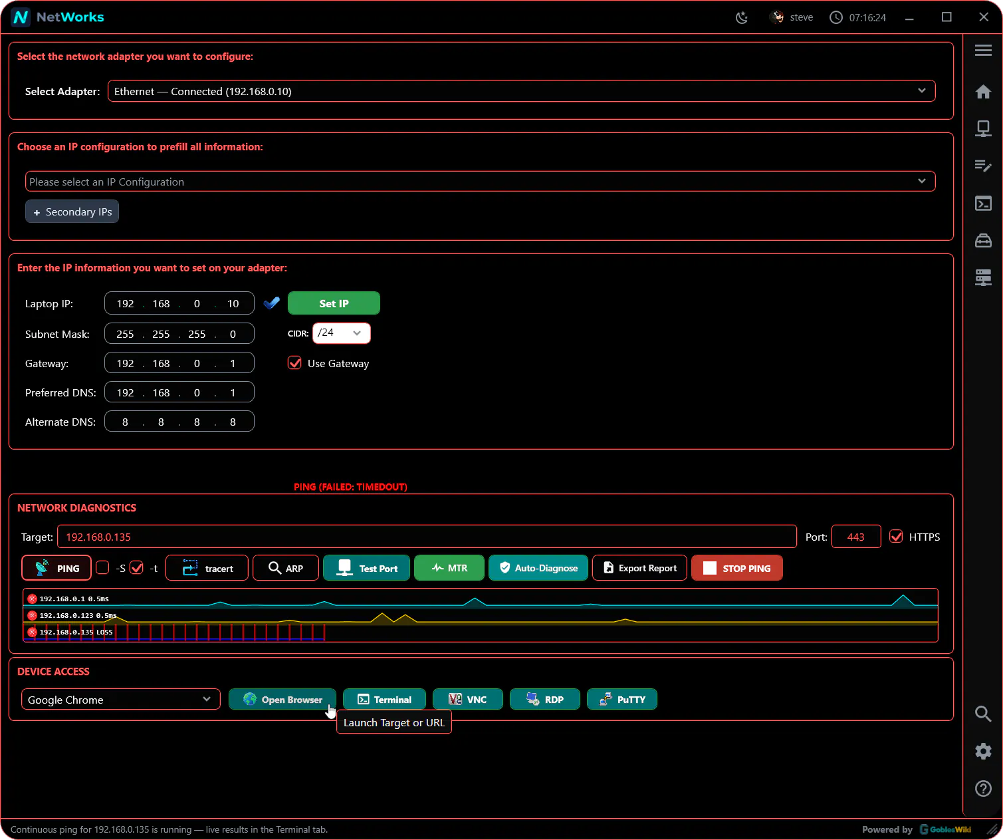Image resolution: width=1003 pixels, height=840 pixels.
Task: Click Preferred DNS first octet field
Action: tap(125, 392)
